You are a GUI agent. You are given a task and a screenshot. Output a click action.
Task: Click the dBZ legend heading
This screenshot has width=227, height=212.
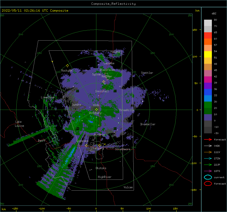tap(214, 13)
